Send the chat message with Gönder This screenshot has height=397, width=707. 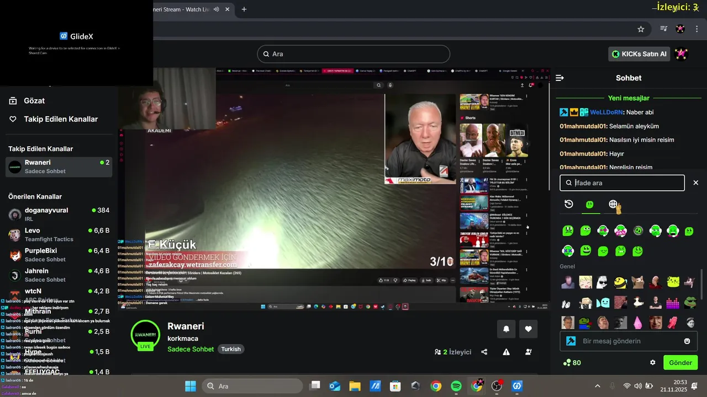680,363
